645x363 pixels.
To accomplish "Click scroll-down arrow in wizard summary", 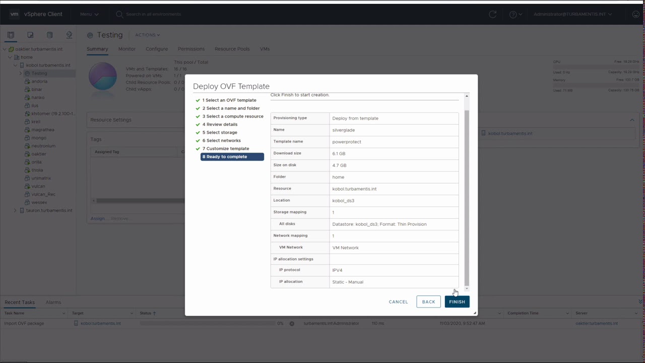I will click(x=467, y=289).
